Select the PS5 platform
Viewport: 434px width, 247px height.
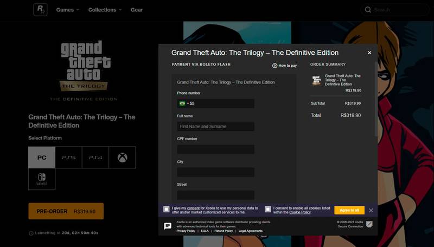pyautogui.click(x=69, y=157)
